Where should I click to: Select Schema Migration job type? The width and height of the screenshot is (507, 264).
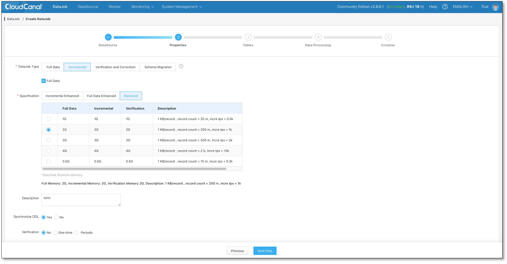(158, 67)
